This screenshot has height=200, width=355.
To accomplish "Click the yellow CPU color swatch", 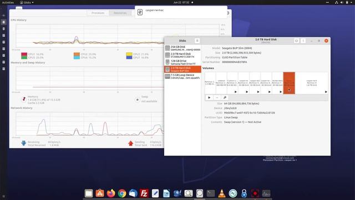I will tap(129, 54).
